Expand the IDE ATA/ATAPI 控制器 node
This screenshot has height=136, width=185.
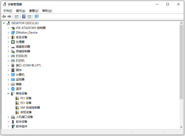click(x=8, y=28)
